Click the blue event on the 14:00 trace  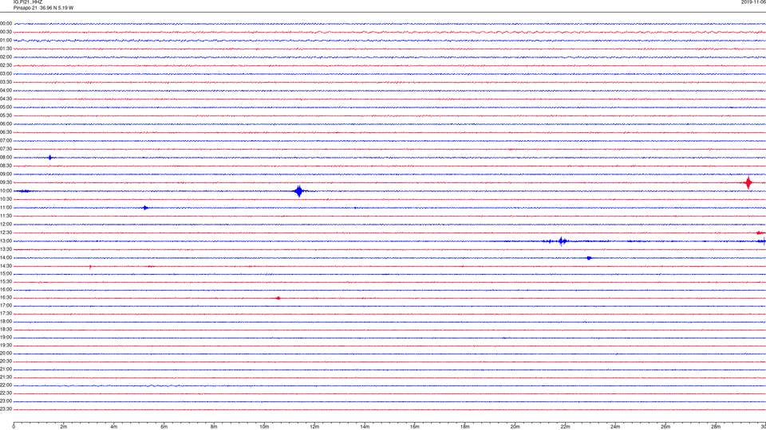pos(589,258)
